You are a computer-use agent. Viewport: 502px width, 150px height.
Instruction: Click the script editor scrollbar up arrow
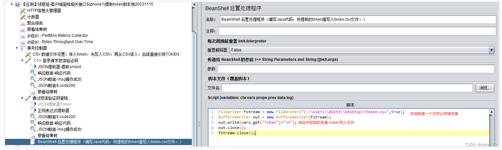(x=492, y=112)
